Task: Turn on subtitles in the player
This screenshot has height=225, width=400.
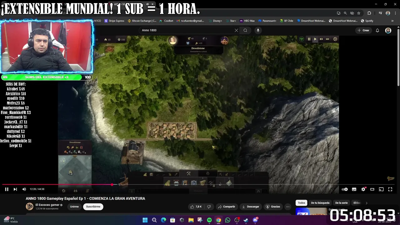Action: coord(354,189)
